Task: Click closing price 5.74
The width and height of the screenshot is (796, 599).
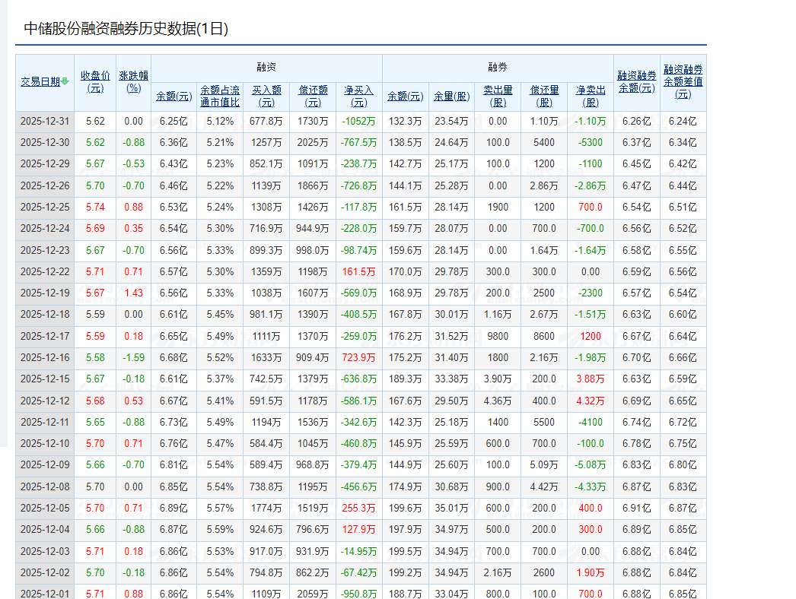Action: click(x=95, y=207)
